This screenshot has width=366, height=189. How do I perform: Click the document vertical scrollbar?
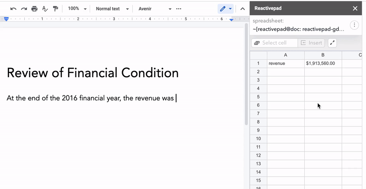pyautogui.click(x=246, y=74)
